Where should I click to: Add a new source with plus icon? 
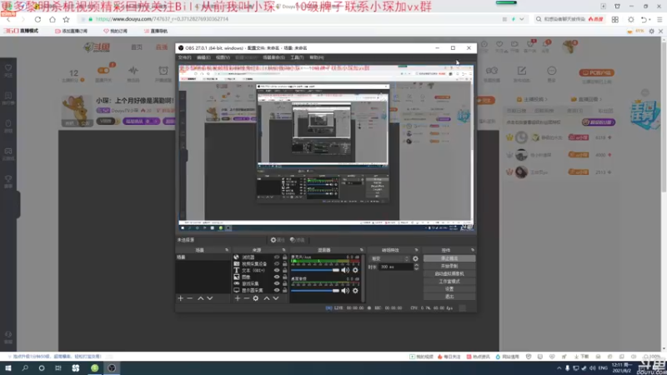(x=238, y=298)
